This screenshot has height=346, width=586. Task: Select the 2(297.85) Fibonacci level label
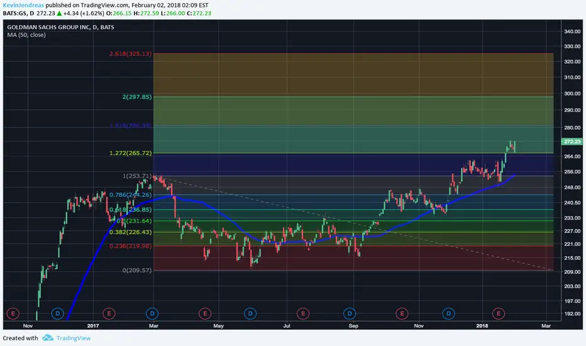(x=137, y=97)
